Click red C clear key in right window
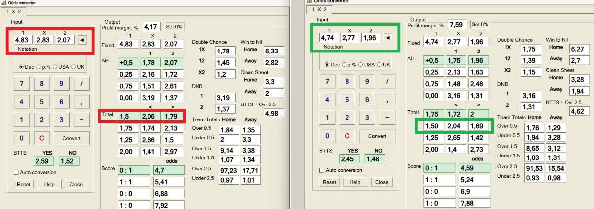The image size is (594, 209). [x=347, y=136]
